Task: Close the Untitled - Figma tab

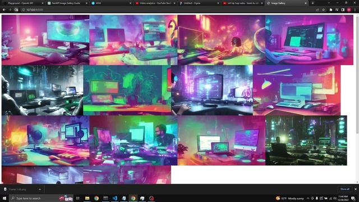Action: pyautogui.click(x=218, y=3)
